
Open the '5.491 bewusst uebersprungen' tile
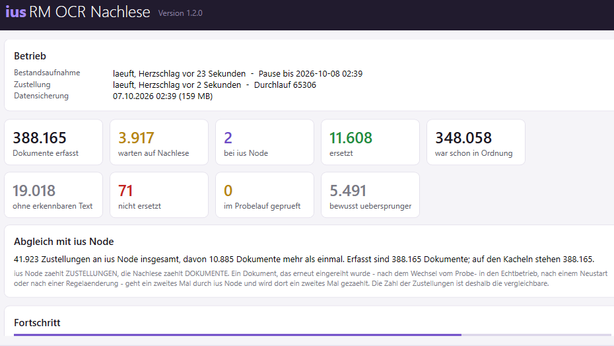370,195
